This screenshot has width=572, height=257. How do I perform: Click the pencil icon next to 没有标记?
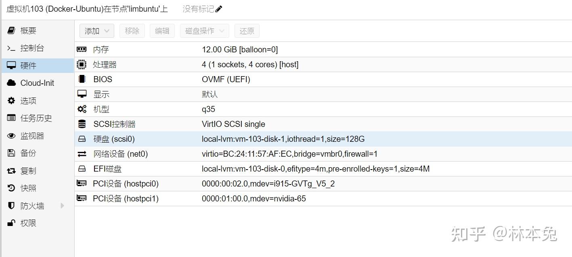pos(219,8)
